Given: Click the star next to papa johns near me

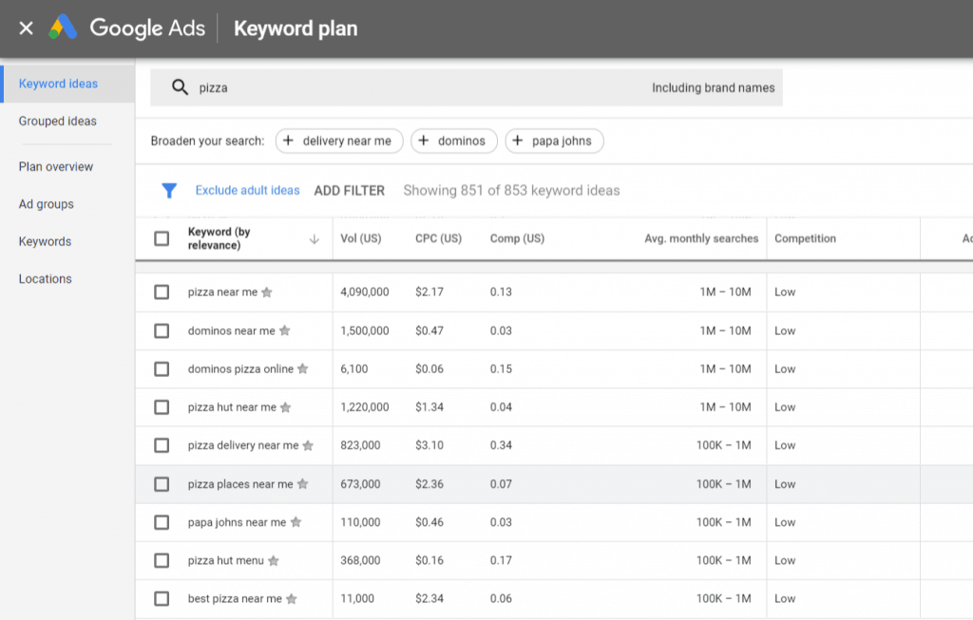Looking at the screenshot, I should pyautogui.click(x=296, y=522).
